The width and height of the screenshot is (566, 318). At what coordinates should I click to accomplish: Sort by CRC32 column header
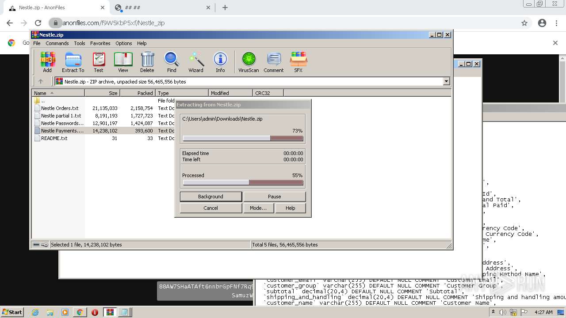268,93
